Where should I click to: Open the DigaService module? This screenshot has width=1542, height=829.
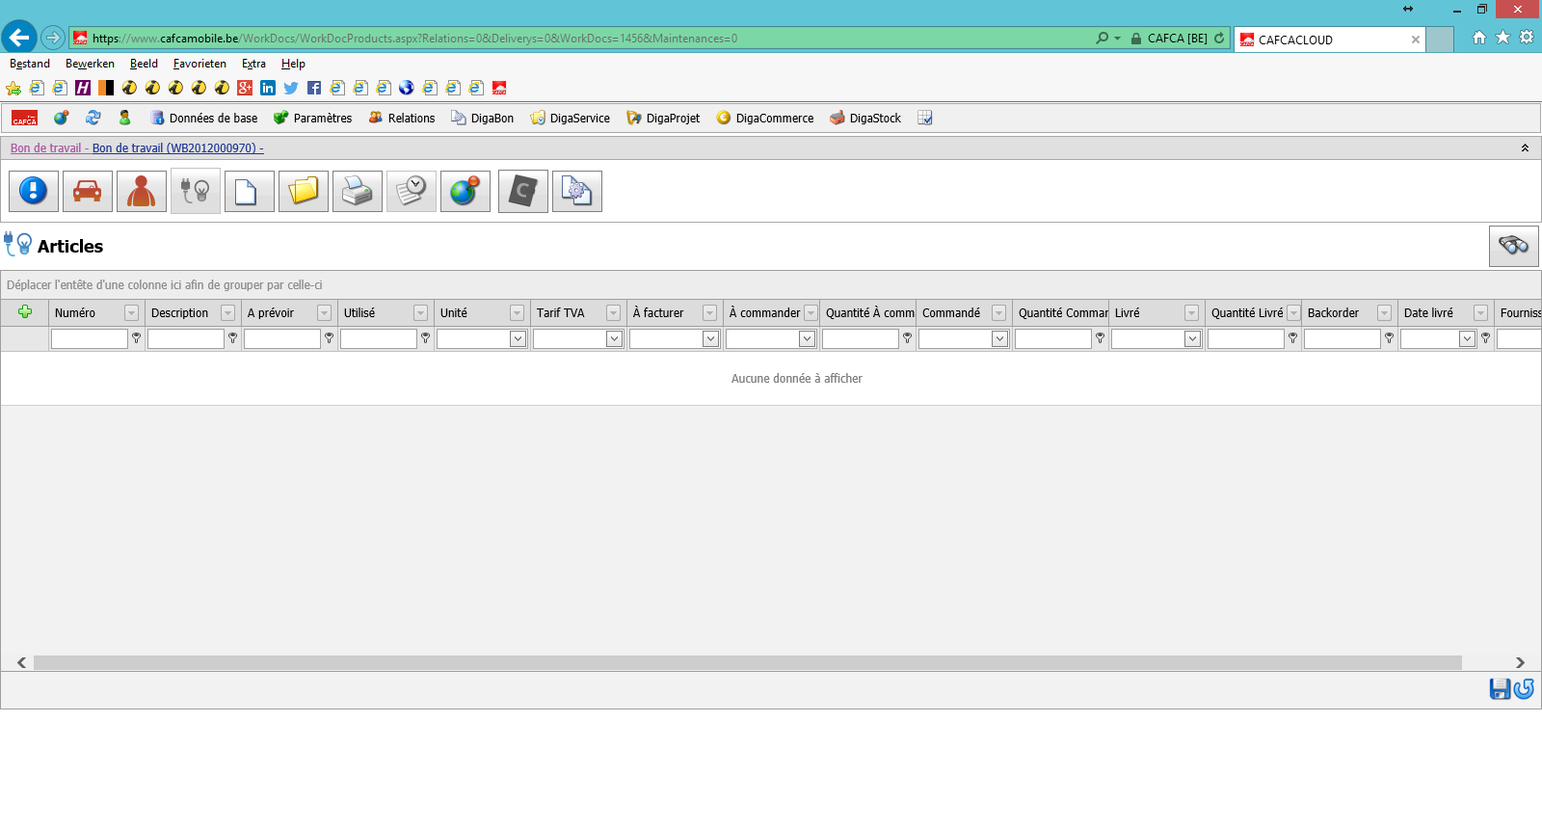(x=570, y=118)
